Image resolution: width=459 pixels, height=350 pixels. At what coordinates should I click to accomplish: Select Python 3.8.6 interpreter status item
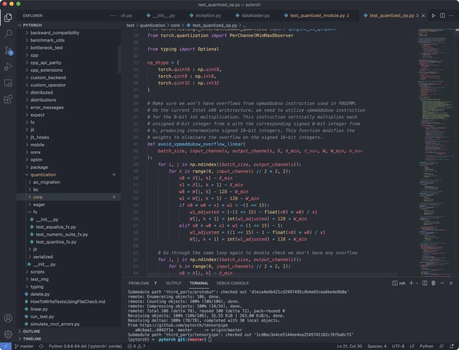pos(85,346)
